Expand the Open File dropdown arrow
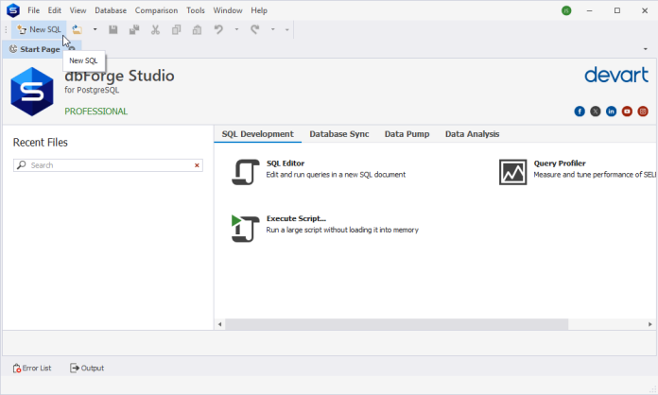658x395 pixels. click(x=95, y=29)
